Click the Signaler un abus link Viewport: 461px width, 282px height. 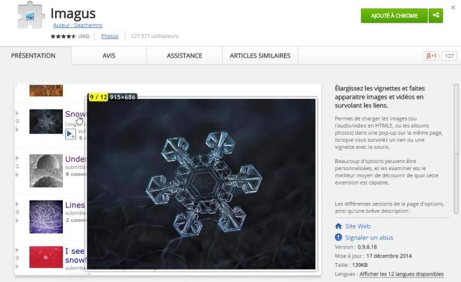click(x=369, y=238)
